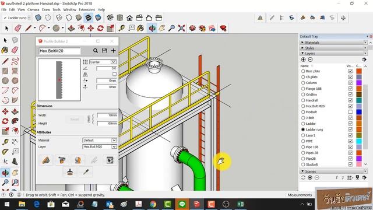Screen dimensions: 373x210
Task: Open Chrome from the taskbar
Action: pos(153,204)
